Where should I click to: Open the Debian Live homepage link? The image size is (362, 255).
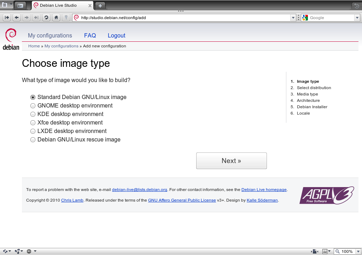[264, 190]
